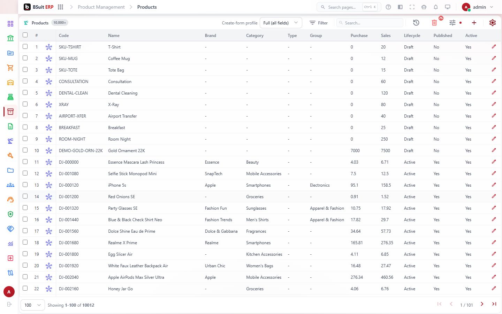
Task: Open the shield icon module in the sidebar
Action: [10, 214]
